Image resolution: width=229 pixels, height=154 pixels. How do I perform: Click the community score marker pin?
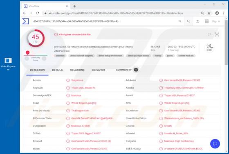point(27,52)
